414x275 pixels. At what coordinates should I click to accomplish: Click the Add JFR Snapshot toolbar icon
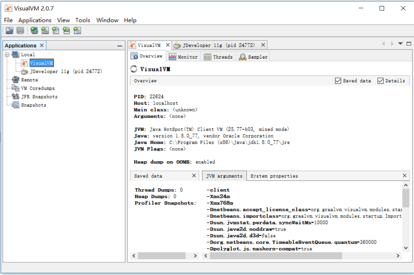(x=66, y=31)
